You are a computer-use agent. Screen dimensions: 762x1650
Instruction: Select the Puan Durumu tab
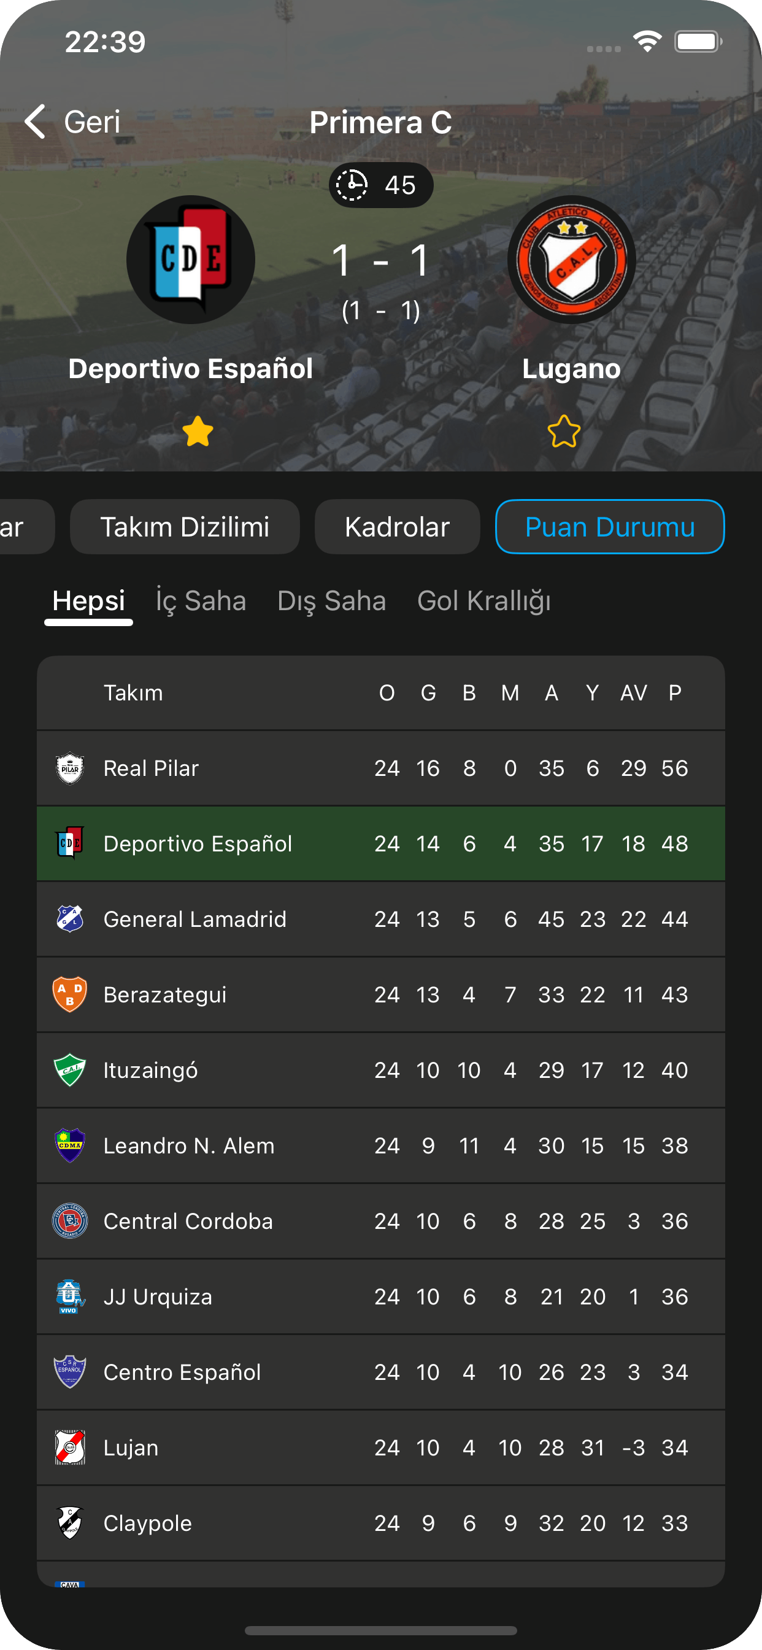(x=610, y=527)
